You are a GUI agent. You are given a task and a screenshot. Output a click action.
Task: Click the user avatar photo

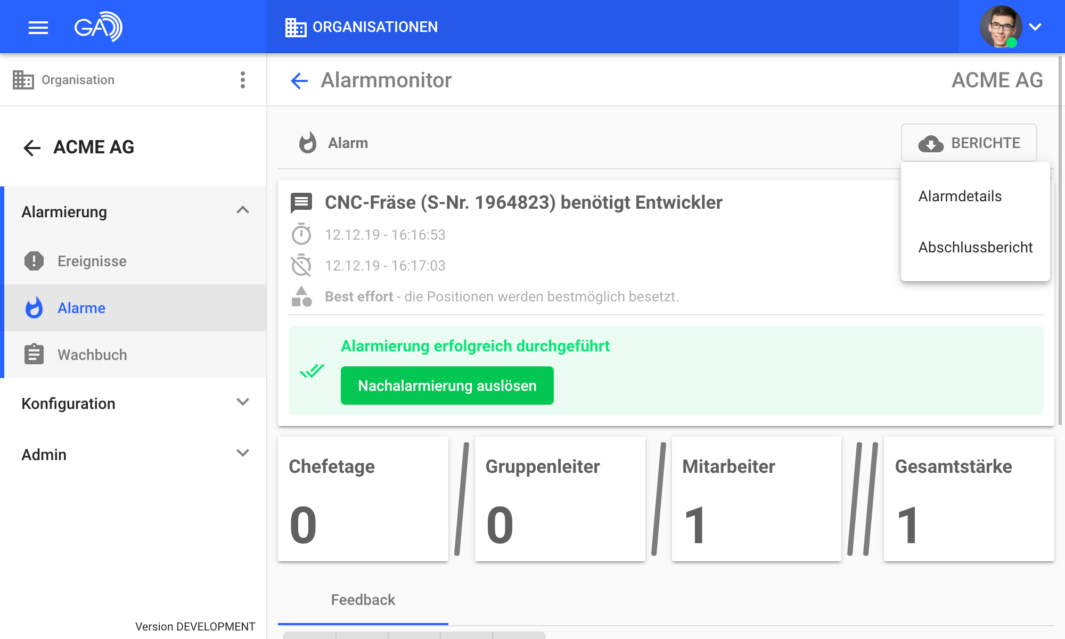pos(1000,27)
